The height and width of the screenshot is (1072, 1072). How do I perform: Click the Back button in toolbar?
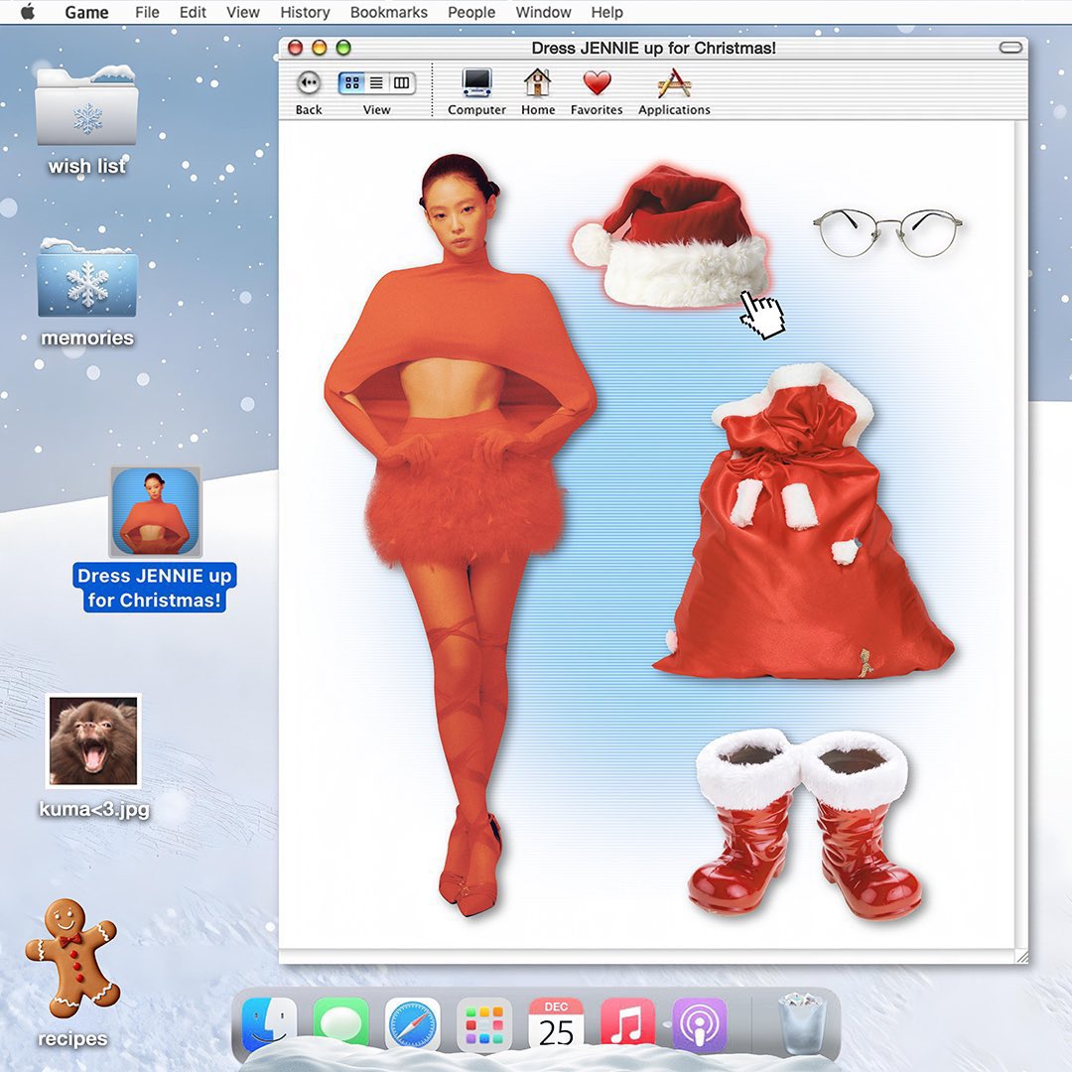point(309,83)
